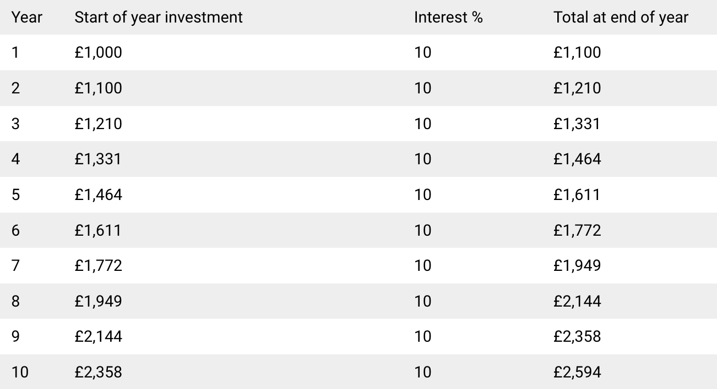Select the year 5 row number
Viewport: 717px width, 389px height.
pyautogui.click(x=15, y=194)
